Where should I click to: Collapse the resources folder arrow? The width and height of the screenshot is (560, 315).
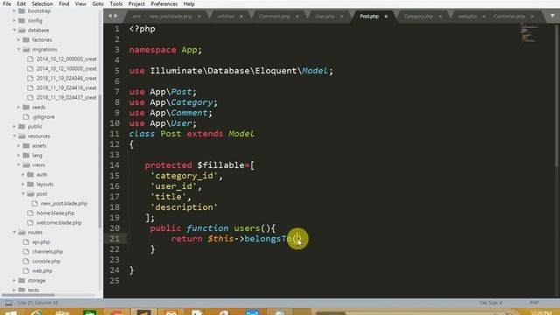(x=14, y=136)
